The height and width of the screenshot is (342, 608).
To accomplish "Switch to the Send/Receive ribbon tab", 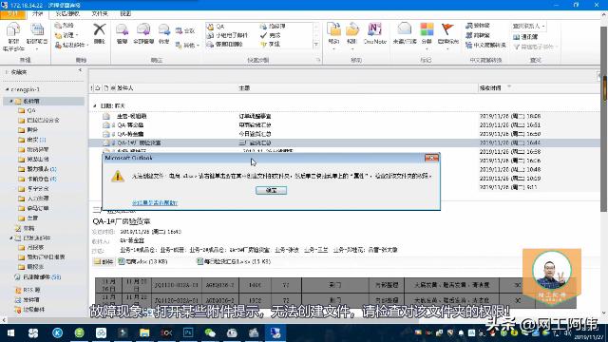I will [x=67, y=14].
